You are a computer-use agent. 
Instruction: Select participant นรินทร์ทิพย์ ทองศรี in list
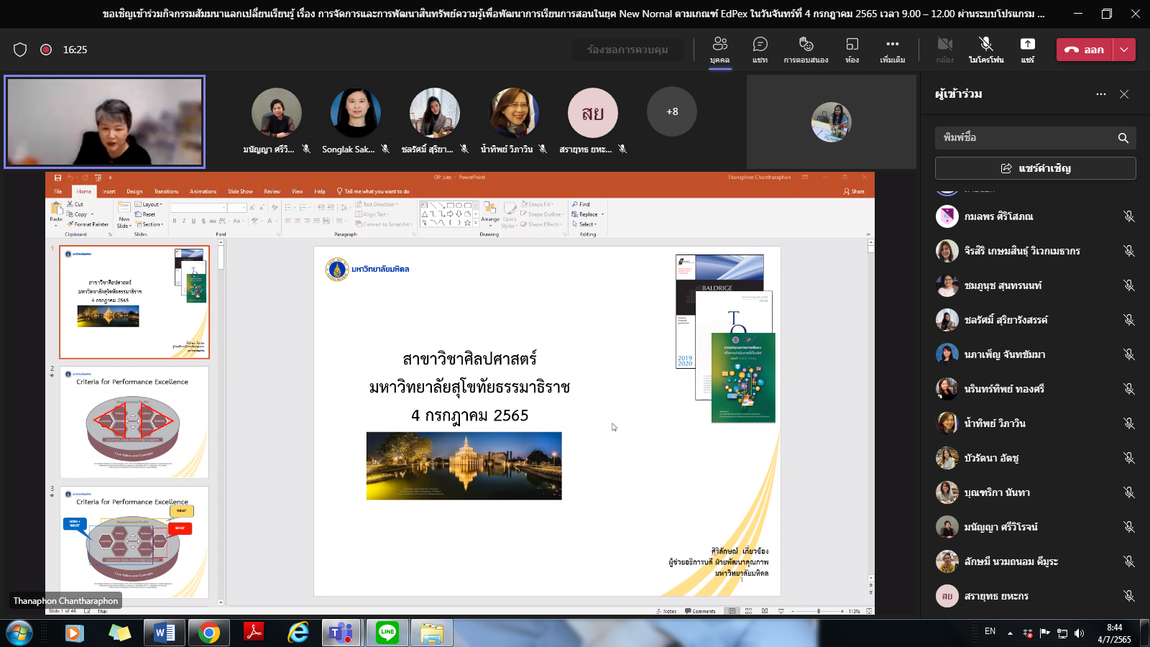point(1035,389)
